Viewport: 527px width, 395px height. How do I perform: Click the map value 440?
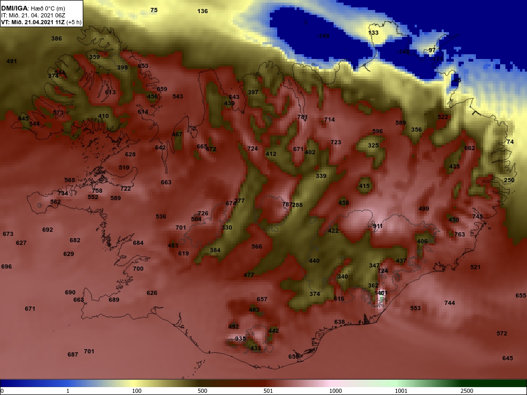coord(314,261)
